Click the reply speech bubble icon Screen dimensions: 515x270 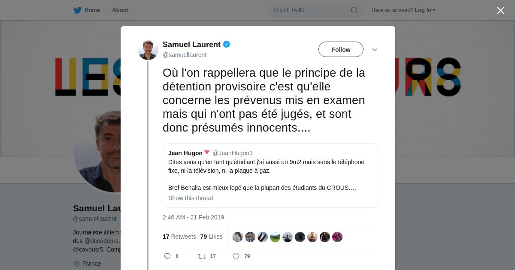coord(167,256)
